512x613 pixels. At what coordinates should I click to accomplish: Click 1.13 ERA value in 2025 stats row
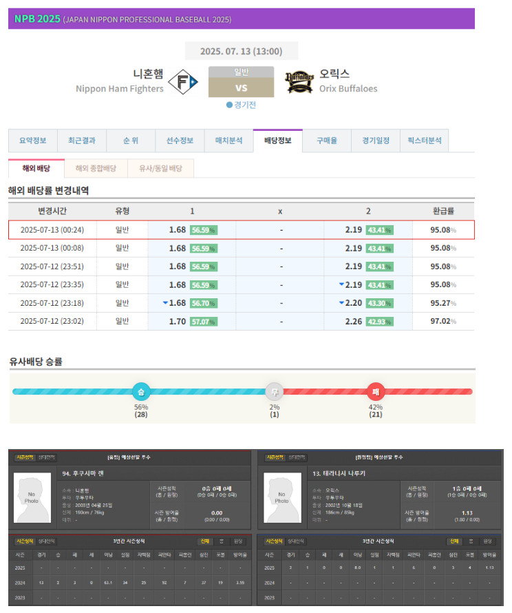tap(489, 568)
